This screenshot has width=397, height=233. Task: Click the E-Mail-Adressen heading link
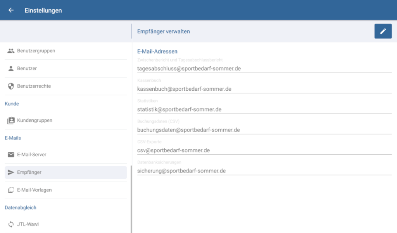pos(157,51)
